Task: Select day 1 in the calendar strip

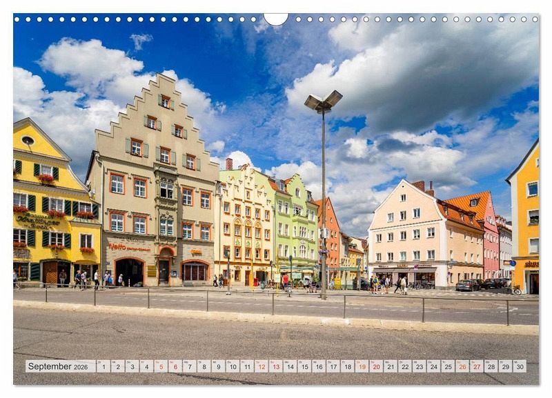Action: [x=103, y=366]
